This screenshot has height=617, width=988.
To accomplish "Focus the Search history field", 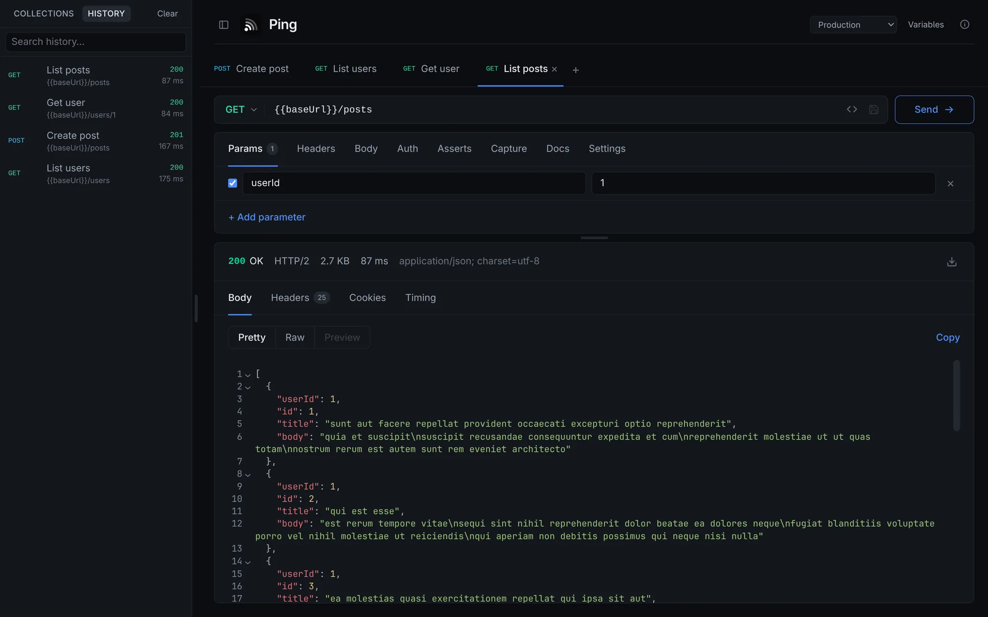I will (x=96, y=42).
